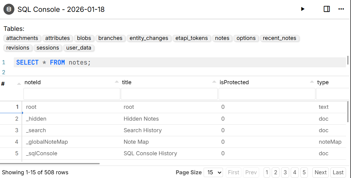This screenshot has height=178, width=351.
Task: Sort rows using the type column arrow
Action: (x=312, y=82)
